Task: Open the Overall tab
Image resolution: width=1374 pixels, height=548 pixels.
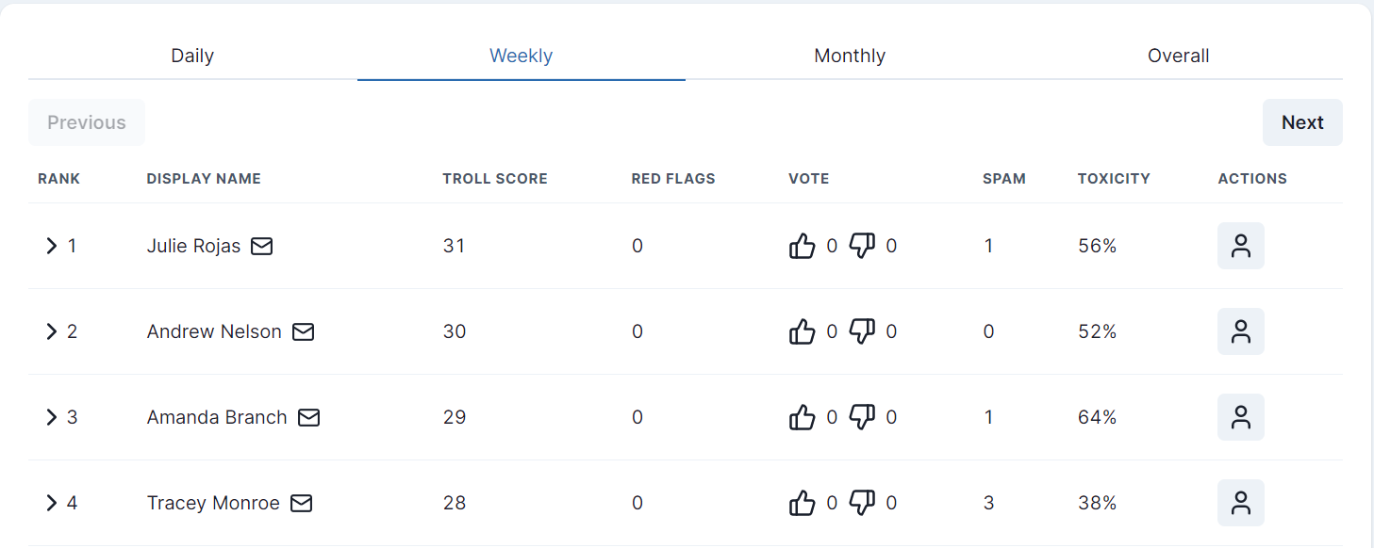Action: 1179,56
